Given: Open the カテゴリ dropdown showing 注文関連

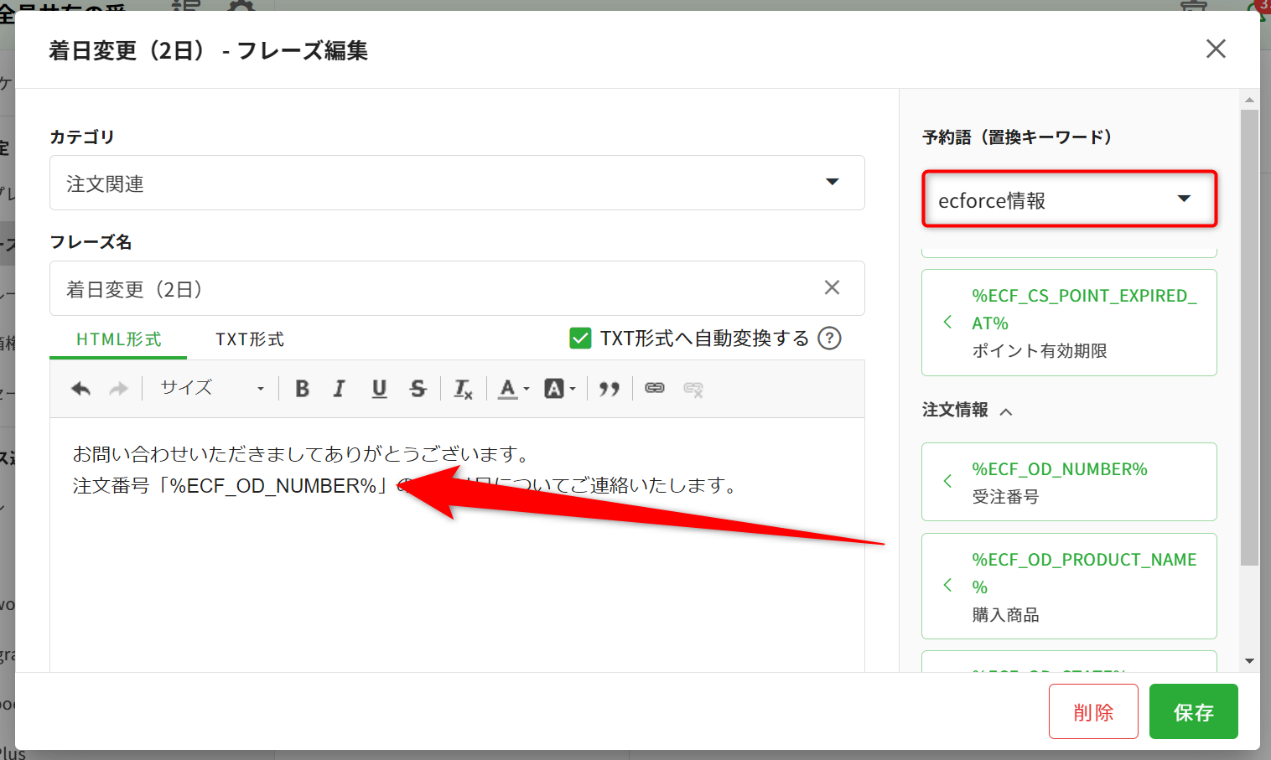Looking at the screenshot, I should (x=457, y=183).
